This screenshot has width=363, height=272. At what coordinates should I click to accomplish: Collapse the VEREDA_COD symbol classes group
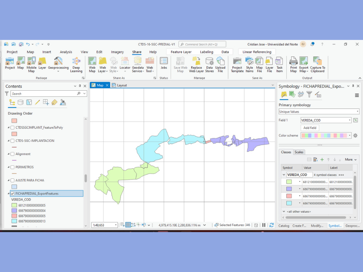pyautogui.click(x=284, y=175)
